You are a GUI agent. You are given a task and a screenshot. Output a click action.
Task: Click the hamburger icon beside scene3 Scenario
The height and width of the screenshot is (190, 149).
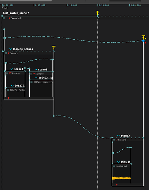(x=114, y=140)
